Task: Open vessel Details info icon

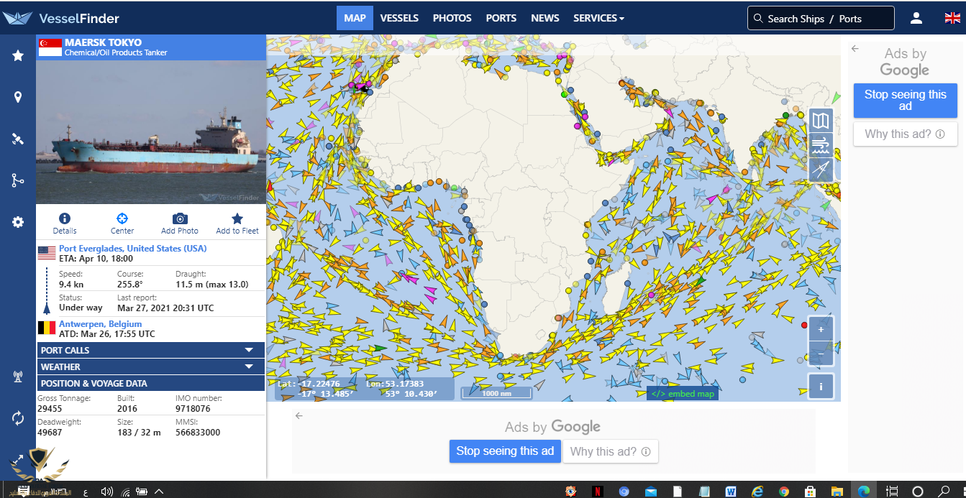Action: pos(65,219)
